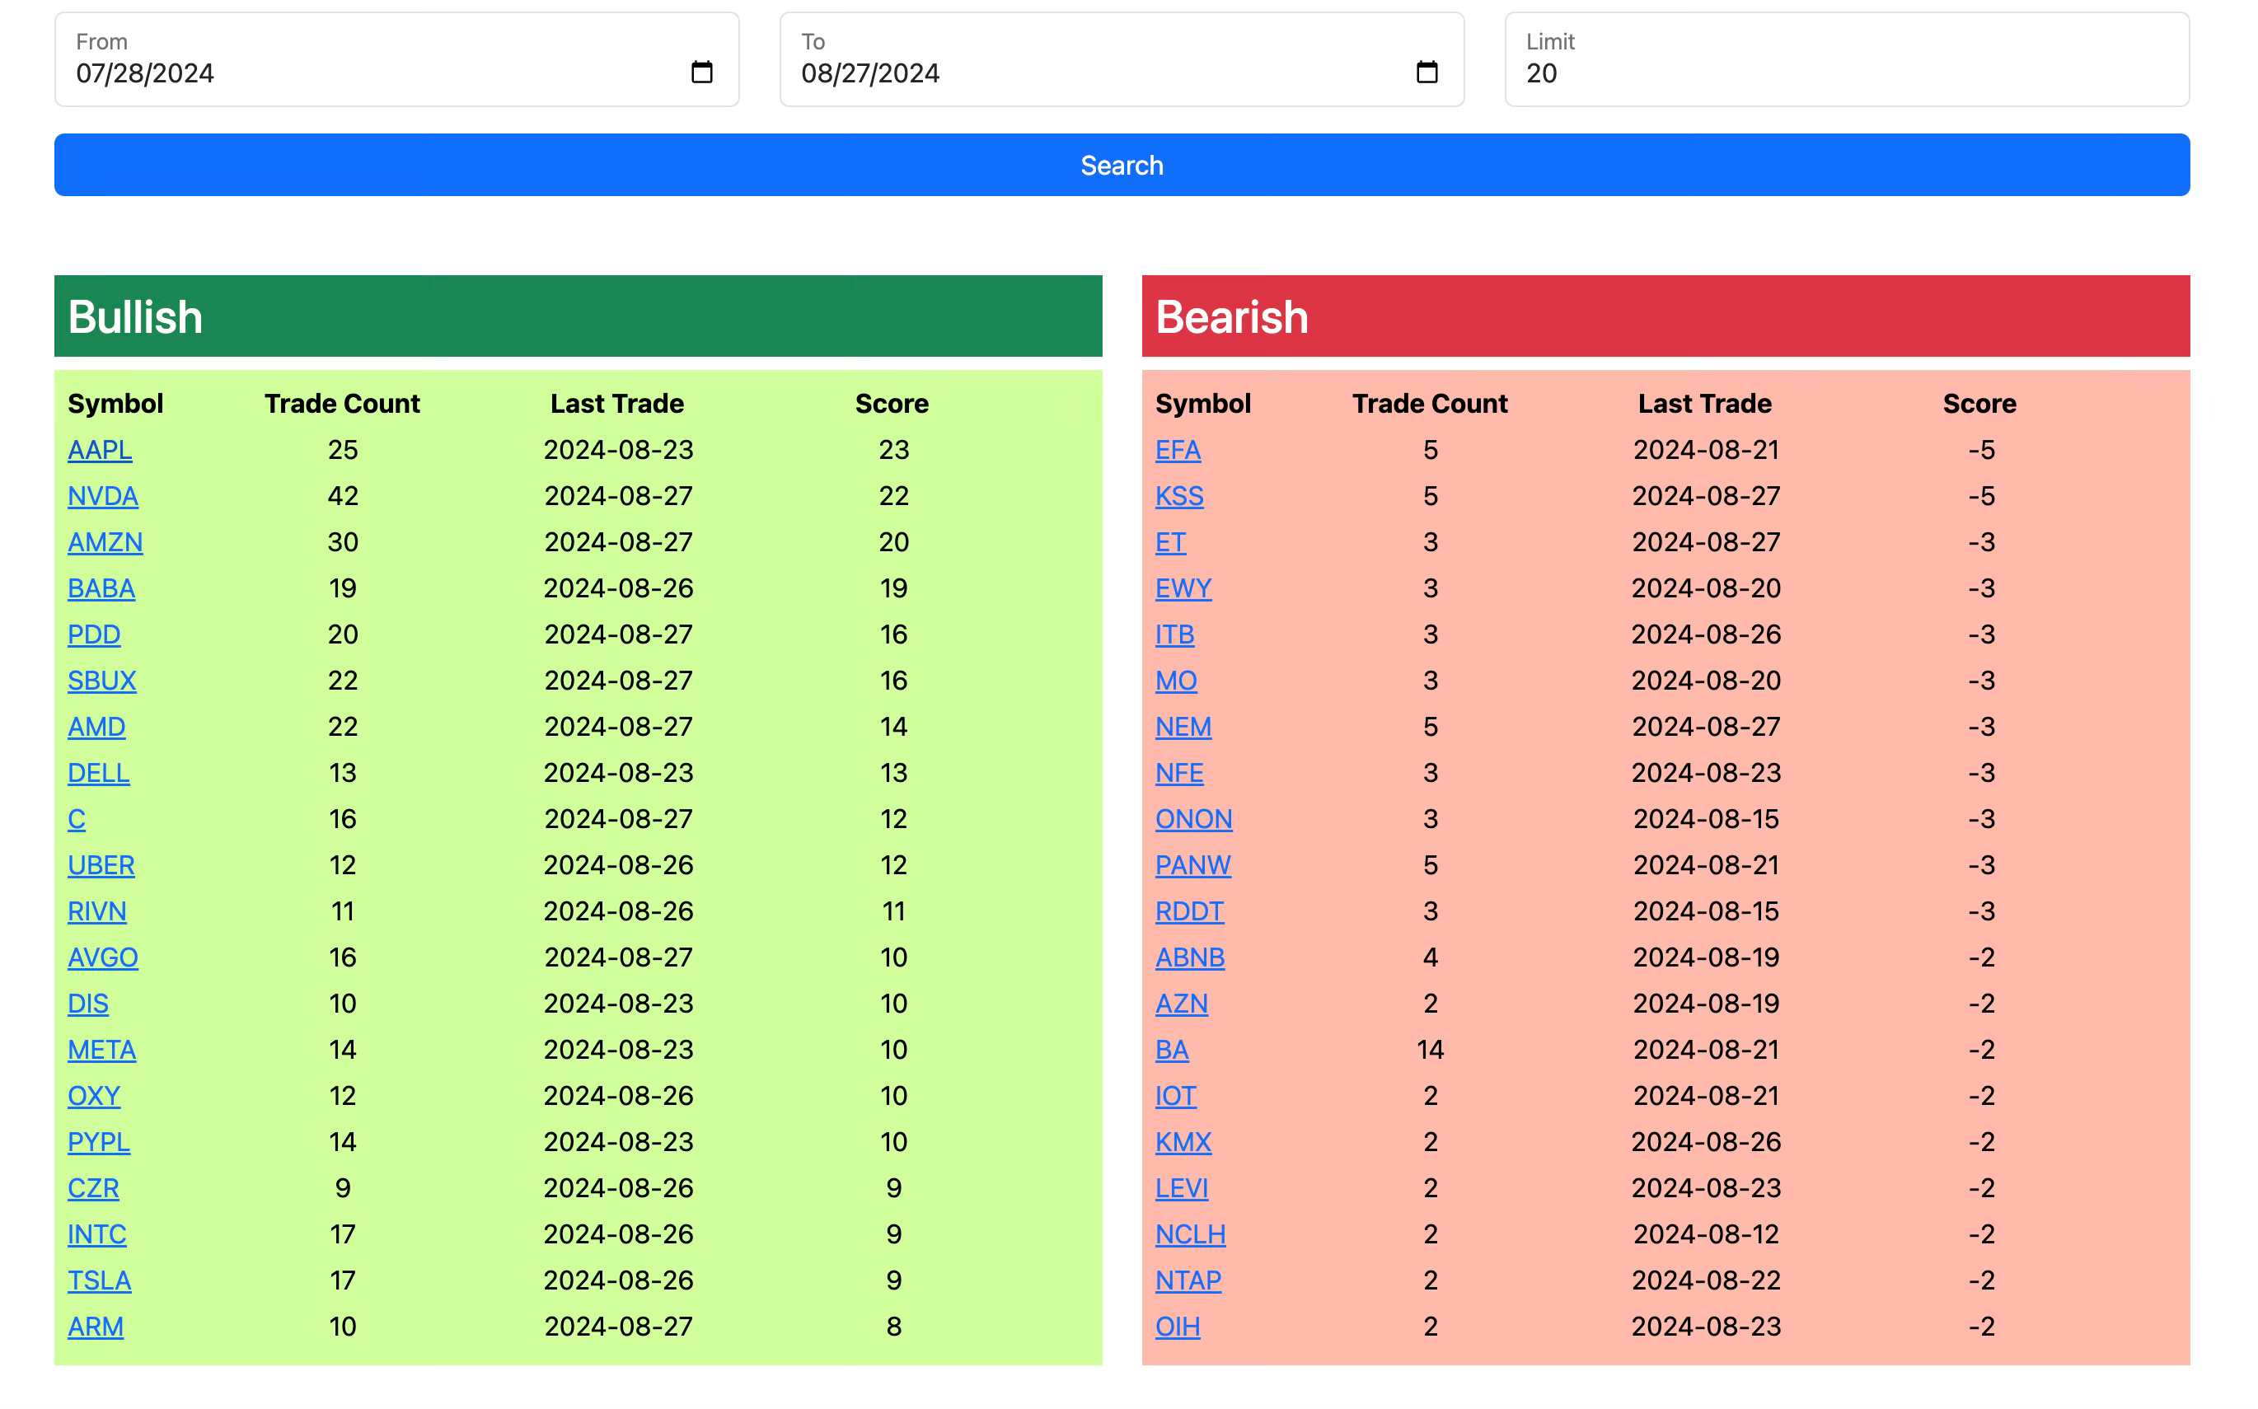Open the UBER symbol link
This screenshot has height=1409, width=2258.
(x=101, y=865)
